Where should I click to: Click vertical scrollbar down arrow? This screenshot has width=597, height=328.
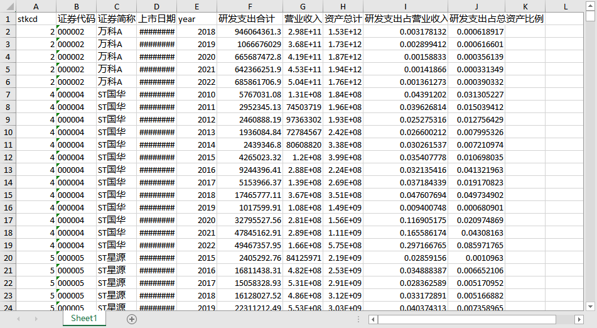click(x=590, y=306)
